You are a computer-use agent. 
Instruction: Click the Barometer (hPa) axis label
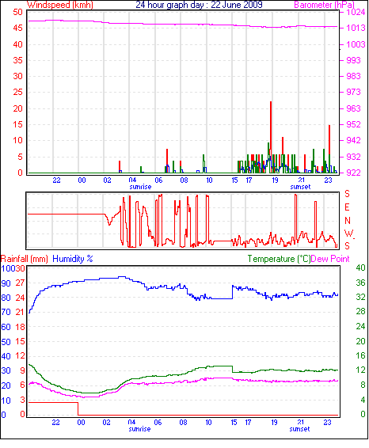(x=324, y=5)
